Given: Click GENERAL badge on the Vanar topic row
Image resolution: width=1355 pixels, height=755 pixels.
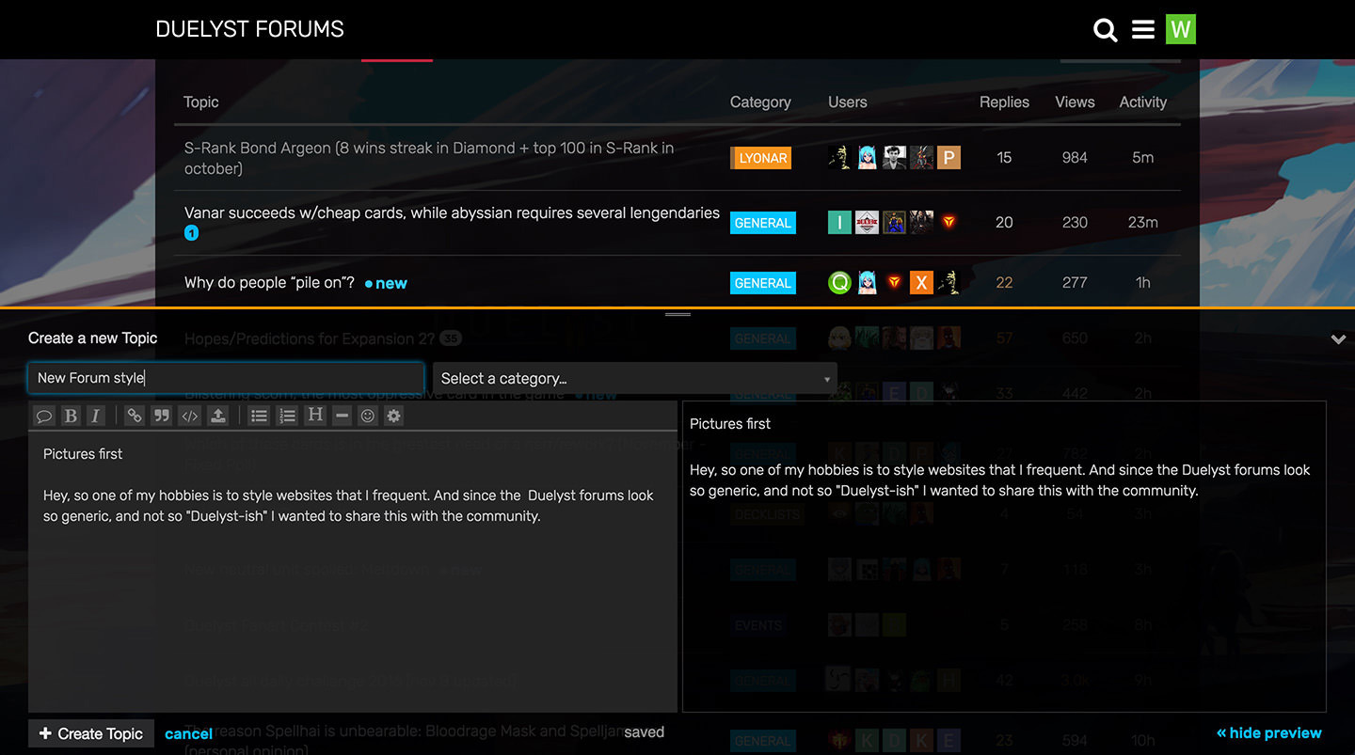Looking at the screenshot, I should (762, 223).
